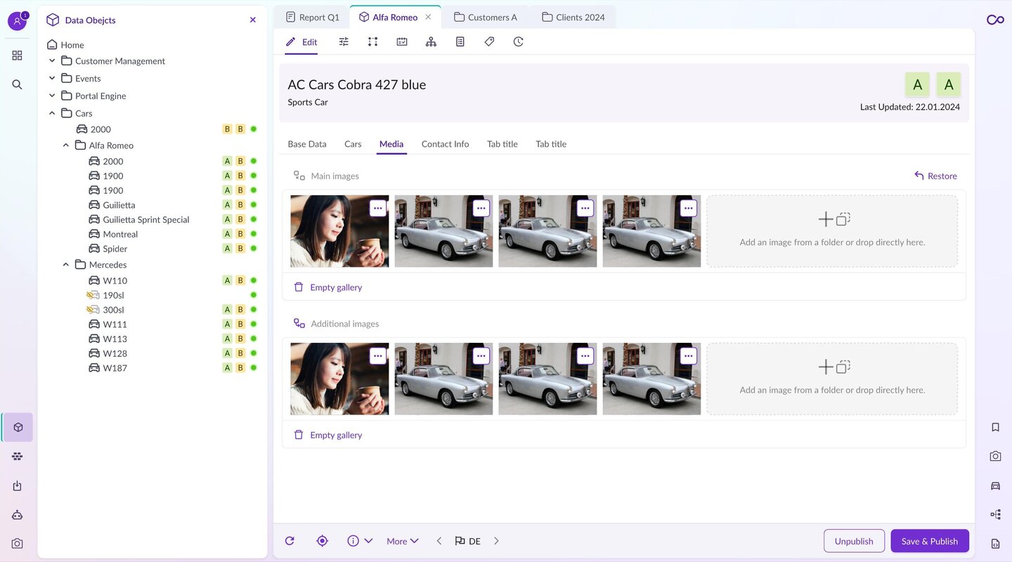Viewport: 1012px width, 562px height.
Task: Close the Data Objects panel
Action: [x=253, y=20]
